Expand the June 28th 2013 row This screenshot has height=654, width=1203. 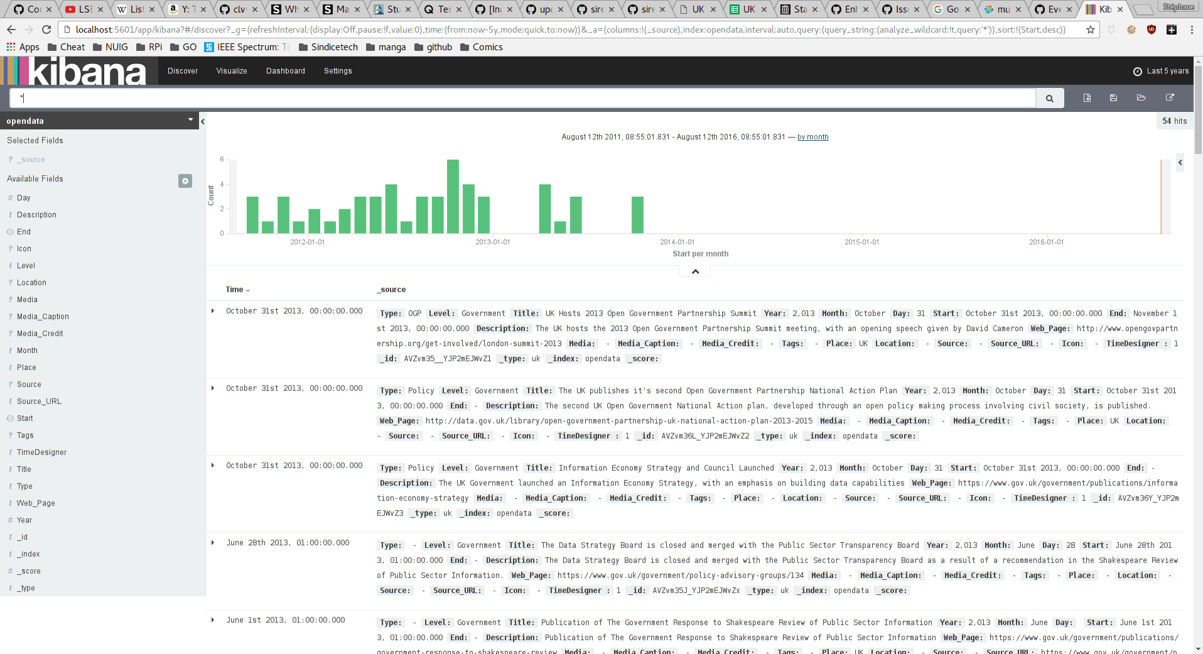(213, 543)
